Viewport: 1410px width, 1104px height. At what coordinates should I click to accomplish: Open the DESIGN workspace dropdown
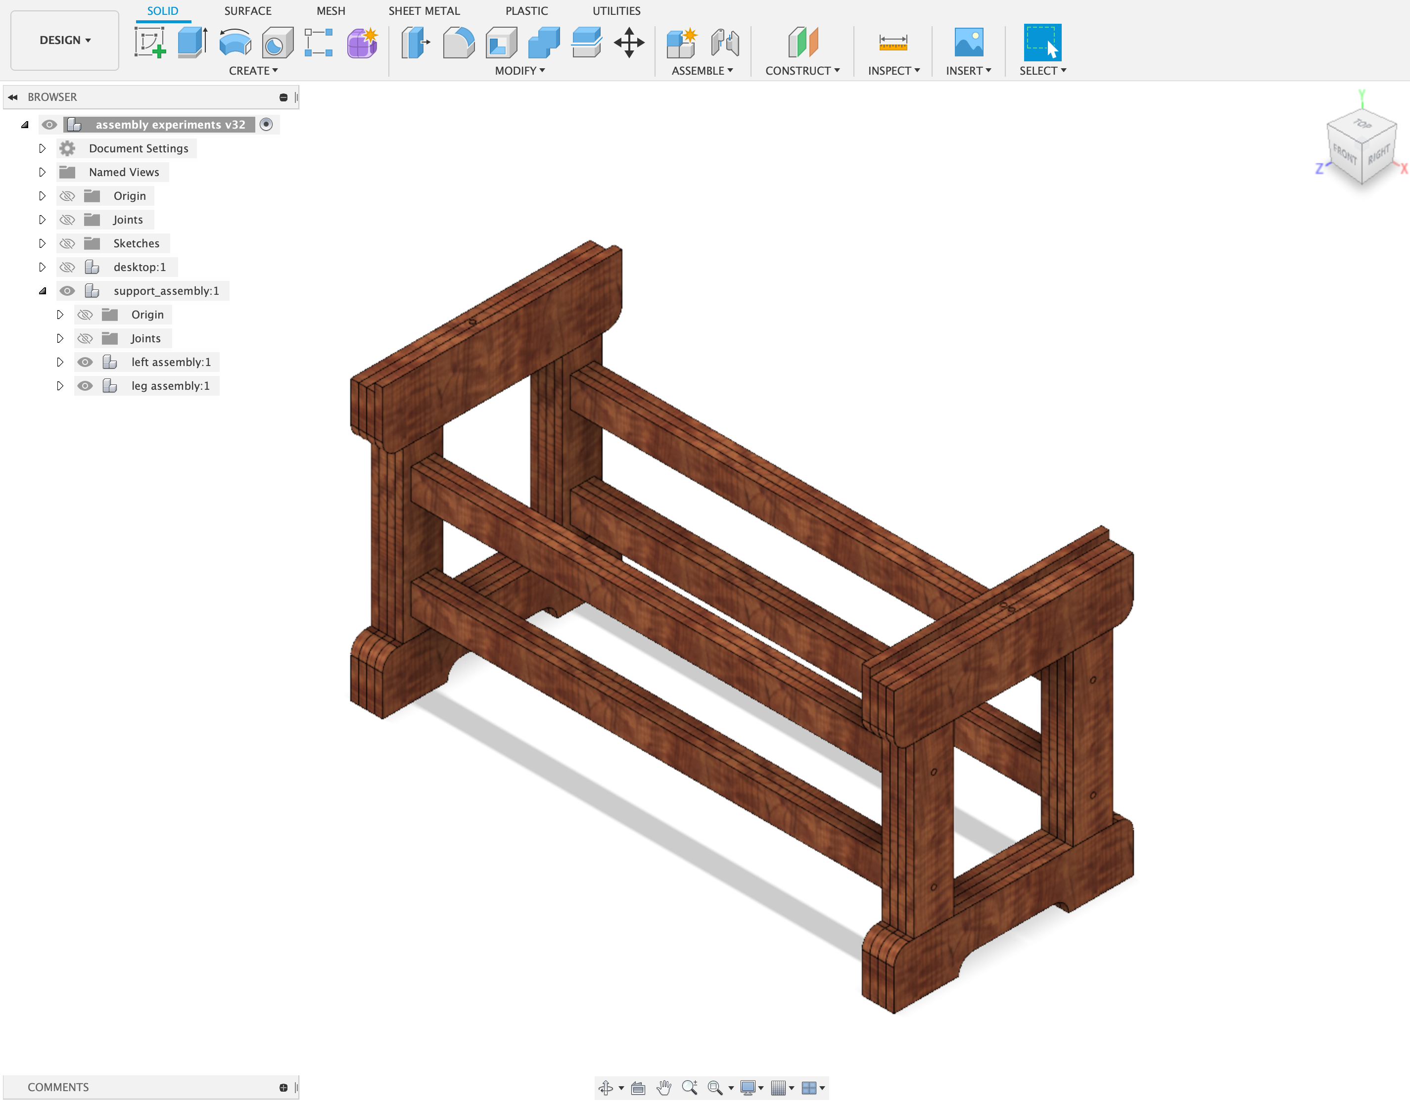click(x=65, y=40)
